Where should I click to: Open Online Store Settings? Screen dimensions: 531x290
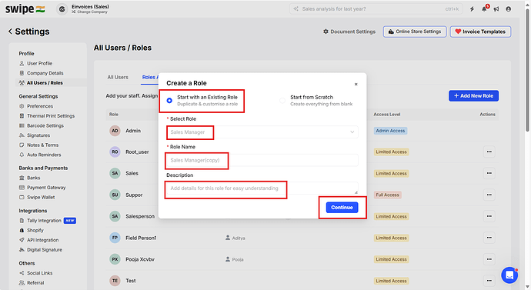415,32
